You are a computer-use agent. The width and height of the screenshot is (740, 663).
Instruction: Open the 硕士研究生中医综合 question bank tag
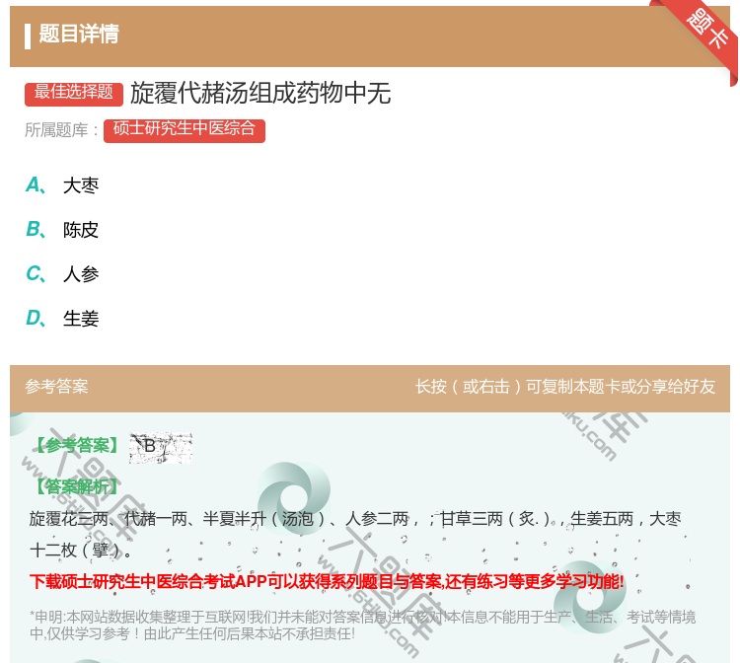tap(184, 129)
